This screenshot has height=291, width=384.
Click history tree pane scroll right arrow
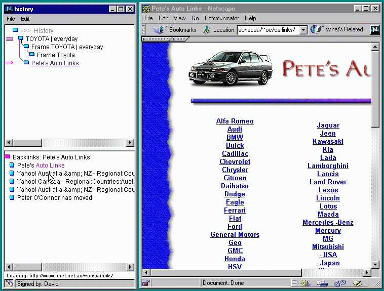[130, 142]
